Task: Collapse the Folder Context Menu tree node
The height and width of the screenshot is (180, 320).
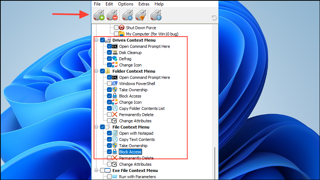Action: [x=96, y=71]
